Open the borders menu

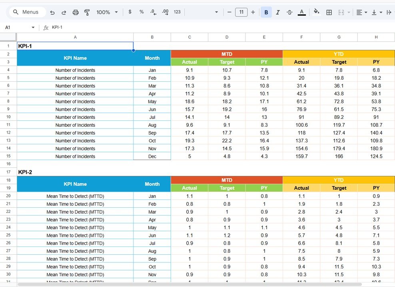(x=329, y=12)
